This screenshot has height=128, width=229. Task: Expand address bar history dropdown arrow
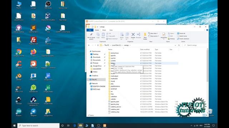pos(175,45)
